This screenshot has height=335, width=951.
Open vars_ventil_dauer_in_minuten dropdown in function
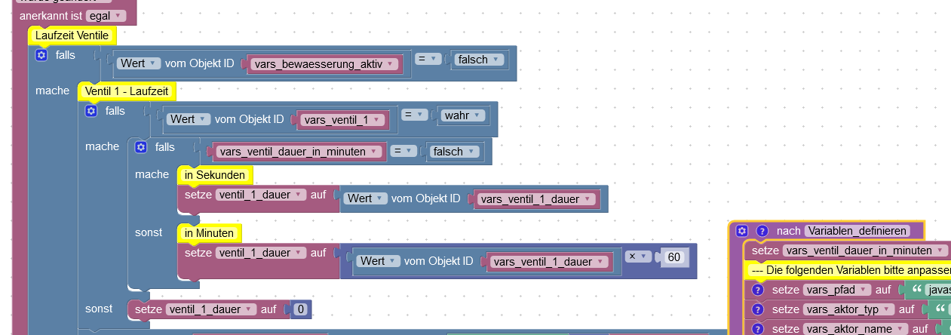pyautogui.click(x=866, y=250)
